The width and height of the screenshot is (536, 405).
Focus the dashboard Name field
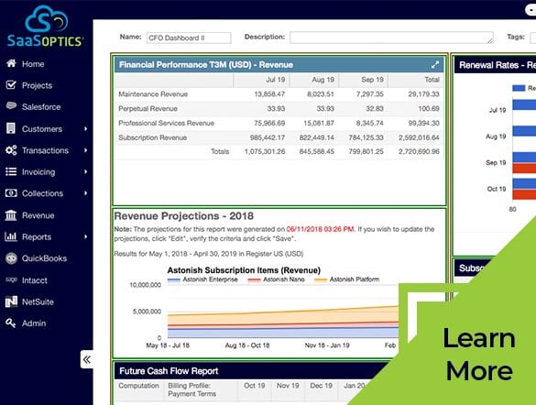point(189,38)
